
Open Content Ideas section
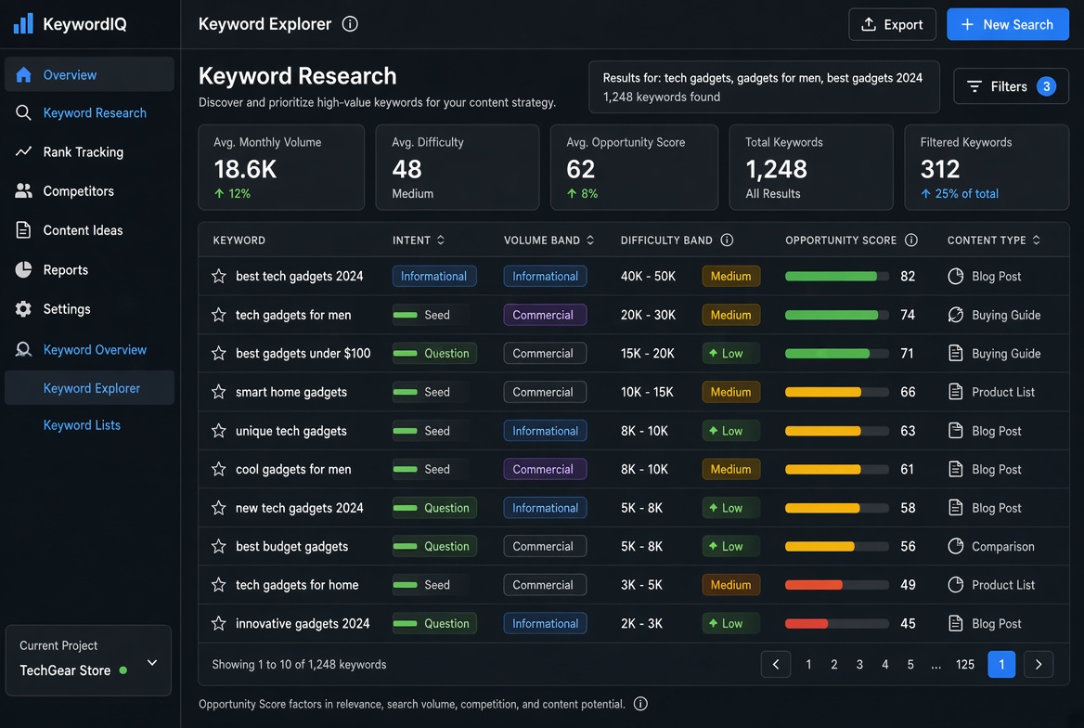tap(89, 230)
